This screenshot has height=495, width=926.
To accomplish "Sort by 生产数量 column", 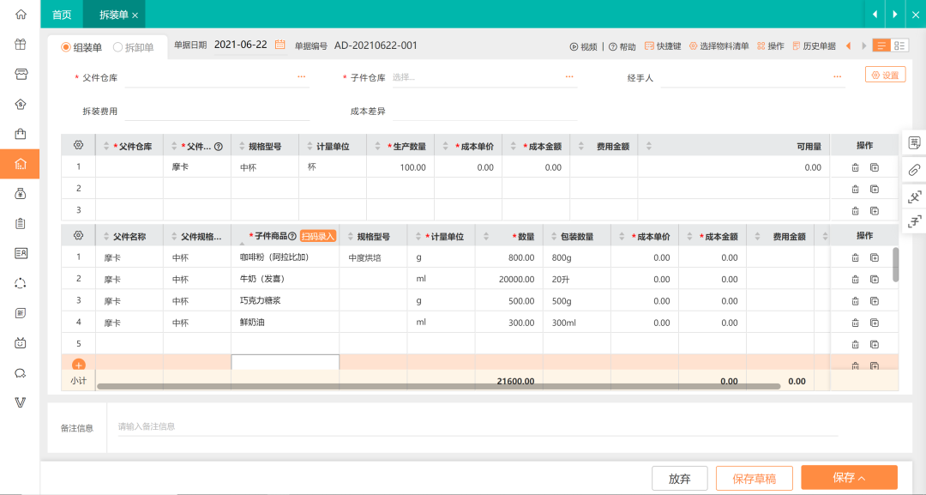I will pos(378,146).
